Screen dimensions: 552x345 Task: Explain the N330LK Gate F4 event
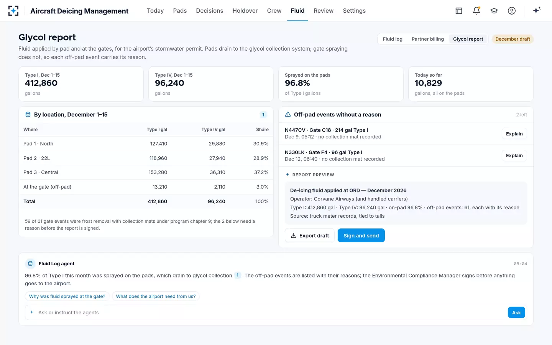514,156
